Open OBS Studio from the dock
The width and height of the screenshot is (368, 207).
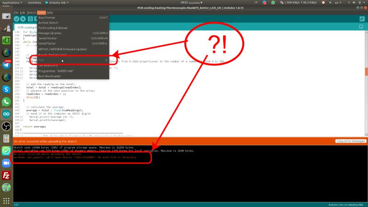coord(6,126)
